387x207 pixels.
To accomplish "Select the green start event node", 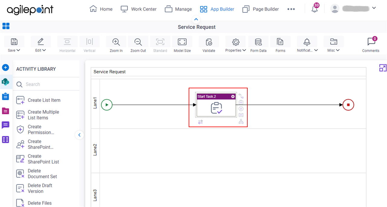I will 107,105.
